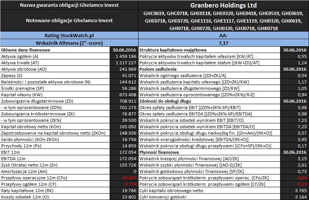Select the 'Aktywa ogółem (A)' label
Image resolution: width=309 pixels, height=200 pixels.
pyautogui.click(x=20, y=56)
